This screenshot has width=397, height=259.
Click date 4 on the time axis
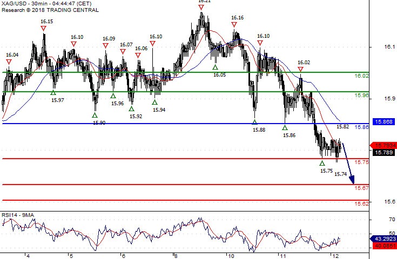pos(28,256)
